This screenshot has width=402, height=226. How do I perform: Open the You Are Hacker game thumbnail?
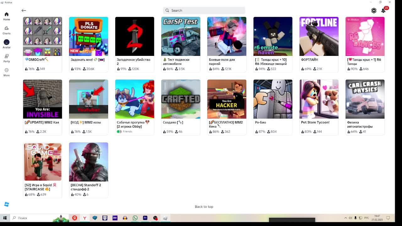227,99
